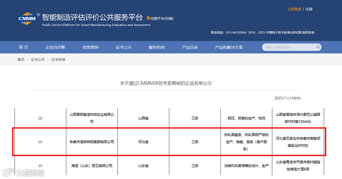Select the publish date 2025/11/14发布
Viewport: 342px width, 179px height.
(x=287, y=98)
